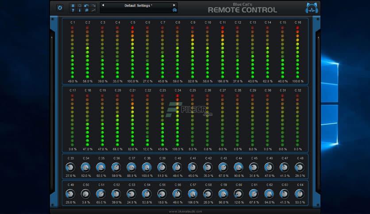Image resolution: width=370 pixels, height=214 pixels.
Task: Click the Blue Cat headphones logo
Action: (x=312, y=8)
